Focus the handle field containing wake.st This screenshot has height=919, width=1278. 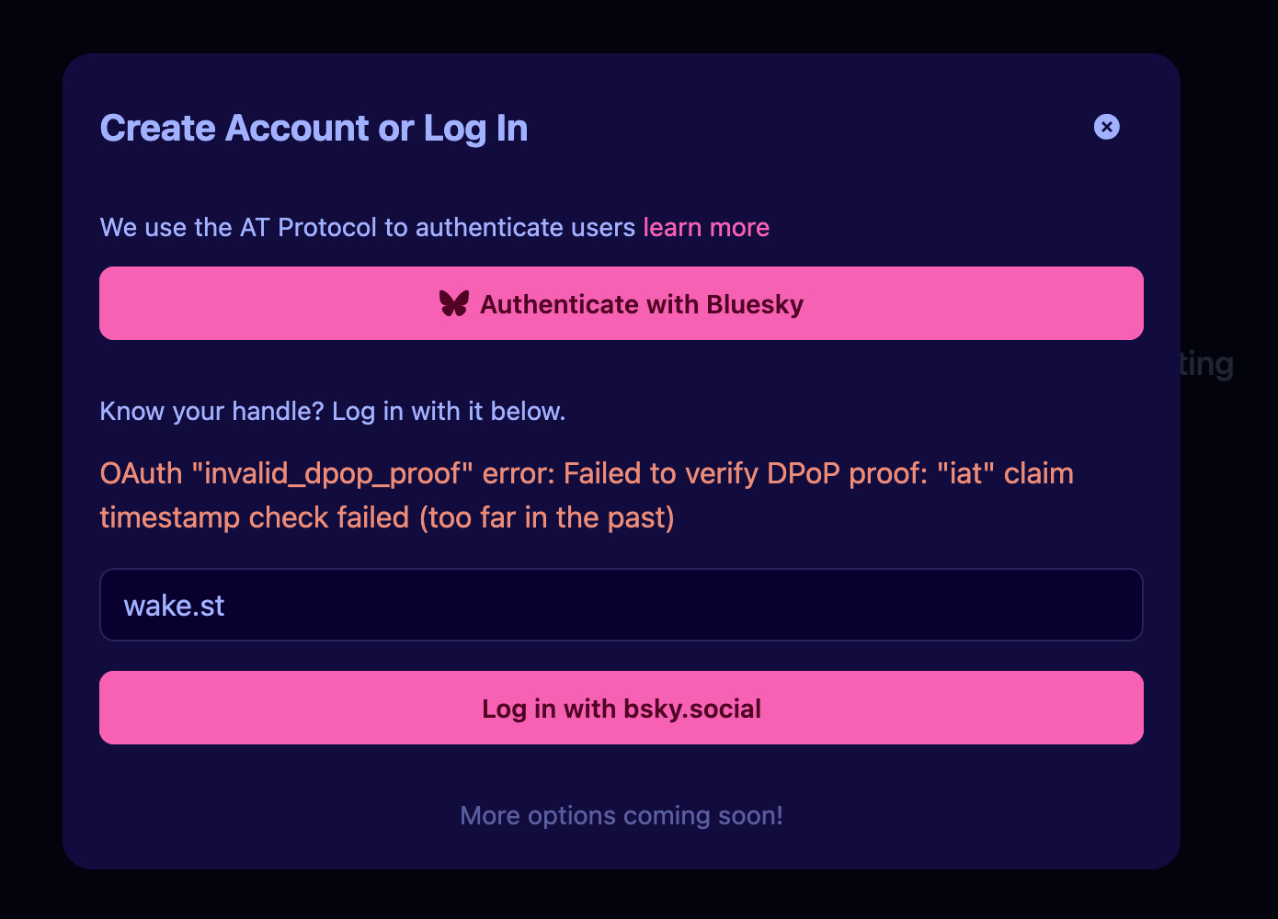click(621, 605)
